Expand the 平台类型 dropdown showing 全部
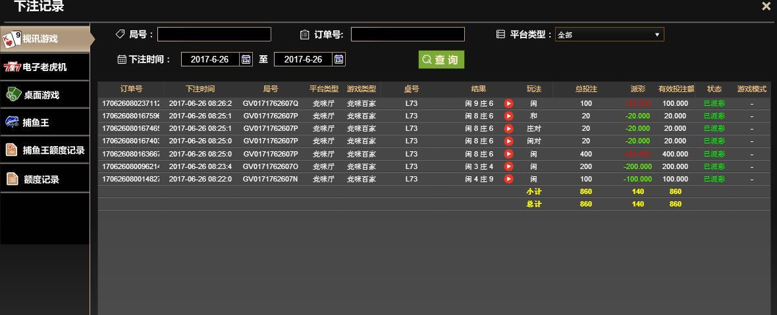Screen dimensions: 777x315 pyautogui.click(x=609, y=35)
